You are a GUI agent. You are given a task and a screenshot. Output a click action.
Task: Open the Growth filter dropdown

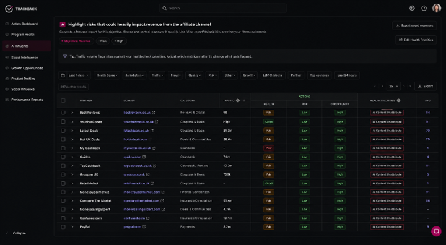point(249,75)
